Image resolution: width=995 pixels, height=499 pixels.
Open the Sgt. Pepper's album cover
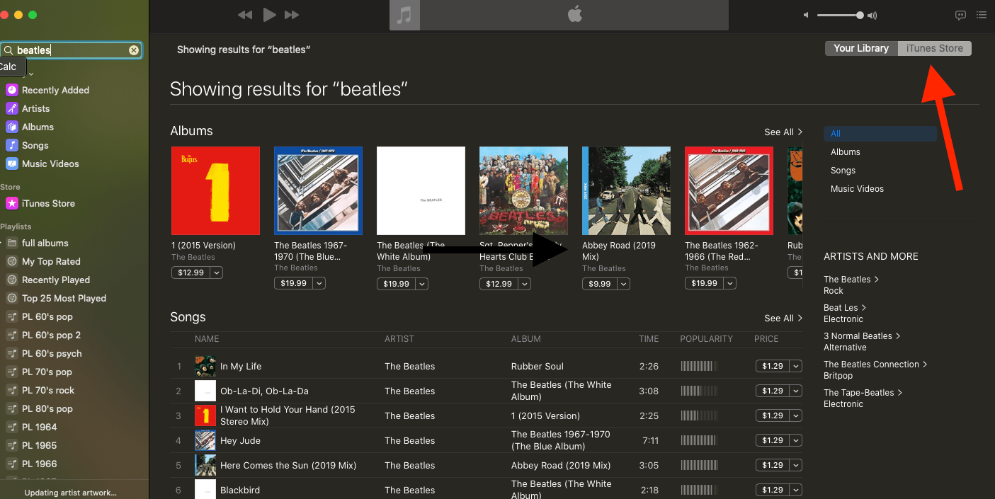[523, 190]
